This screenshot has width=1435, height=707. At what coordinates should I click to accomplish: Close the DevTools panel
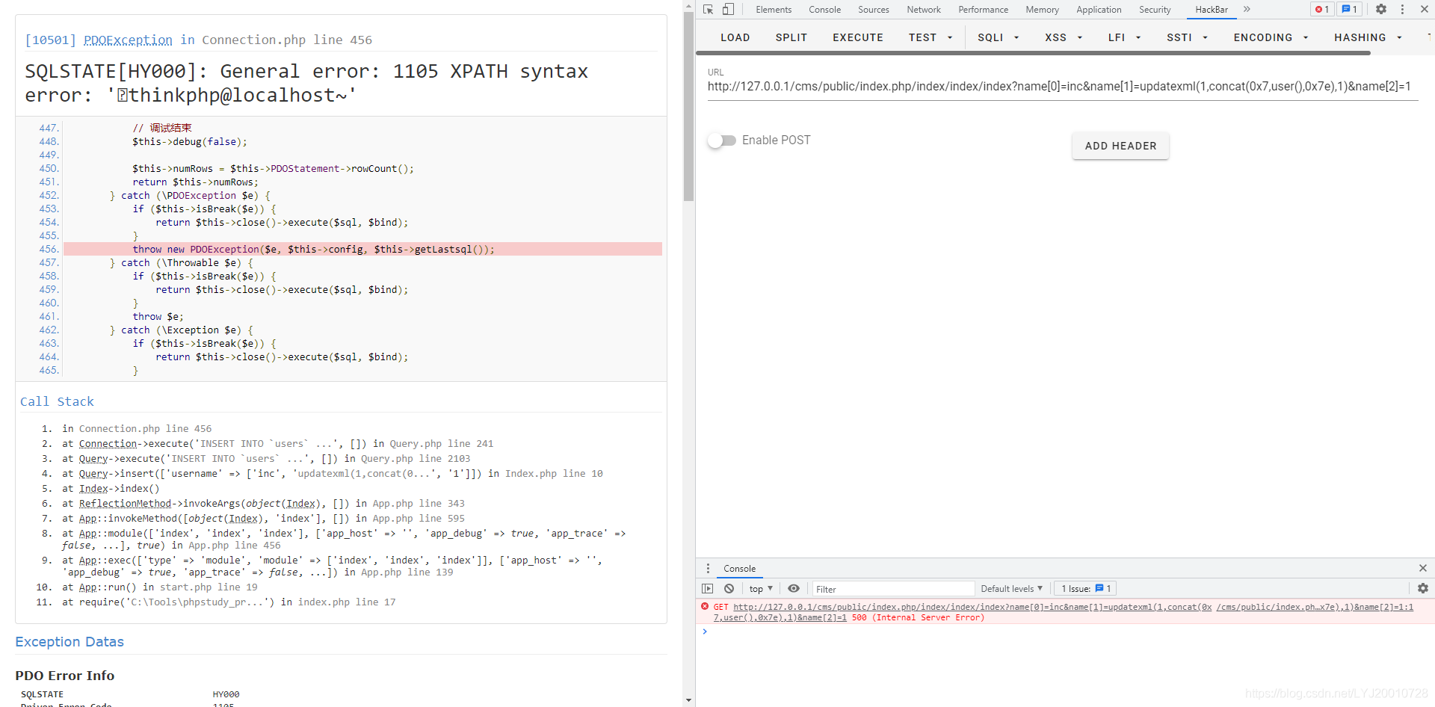click(1425, 10)
